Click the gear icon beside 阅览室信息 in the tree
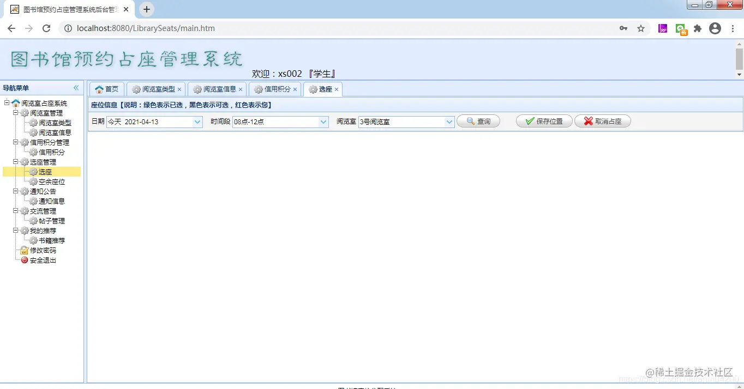 [33, 132]
